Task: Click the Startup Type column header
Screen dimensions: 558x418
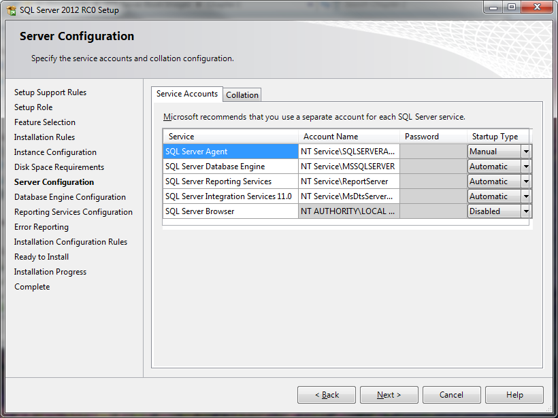Action: coord(498,137)
